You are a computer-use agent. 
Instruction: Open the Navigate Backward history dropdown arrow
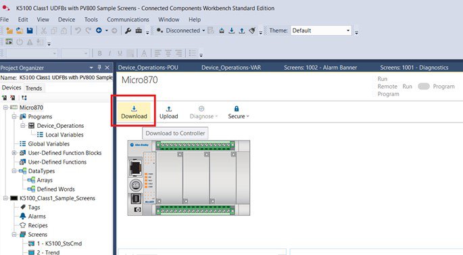tap(107, 30)
